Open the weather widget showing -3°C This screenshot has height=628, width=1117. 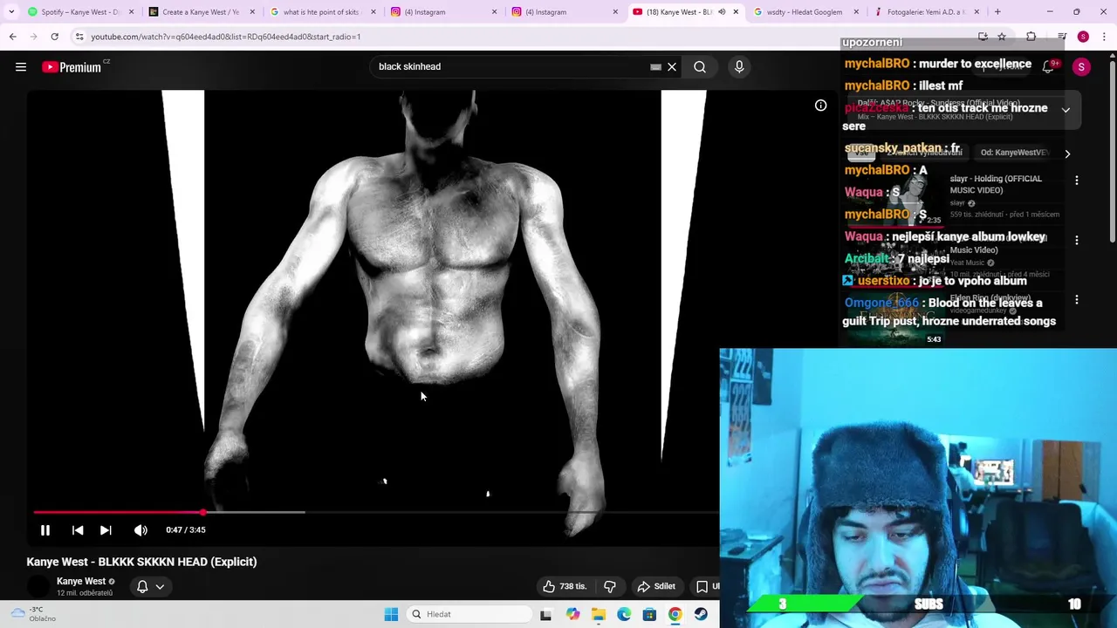[x=32, y=614]
